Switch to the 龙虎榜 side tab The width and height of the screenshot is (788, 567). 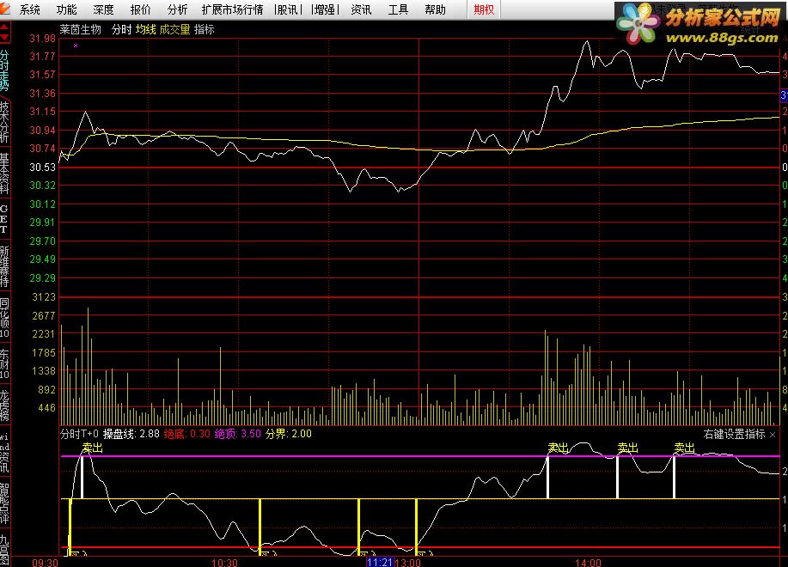(x=4, y=405)
